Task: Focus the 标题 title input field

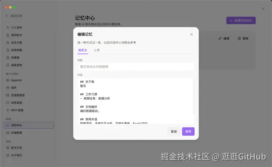Action: (x=136, y=67)
